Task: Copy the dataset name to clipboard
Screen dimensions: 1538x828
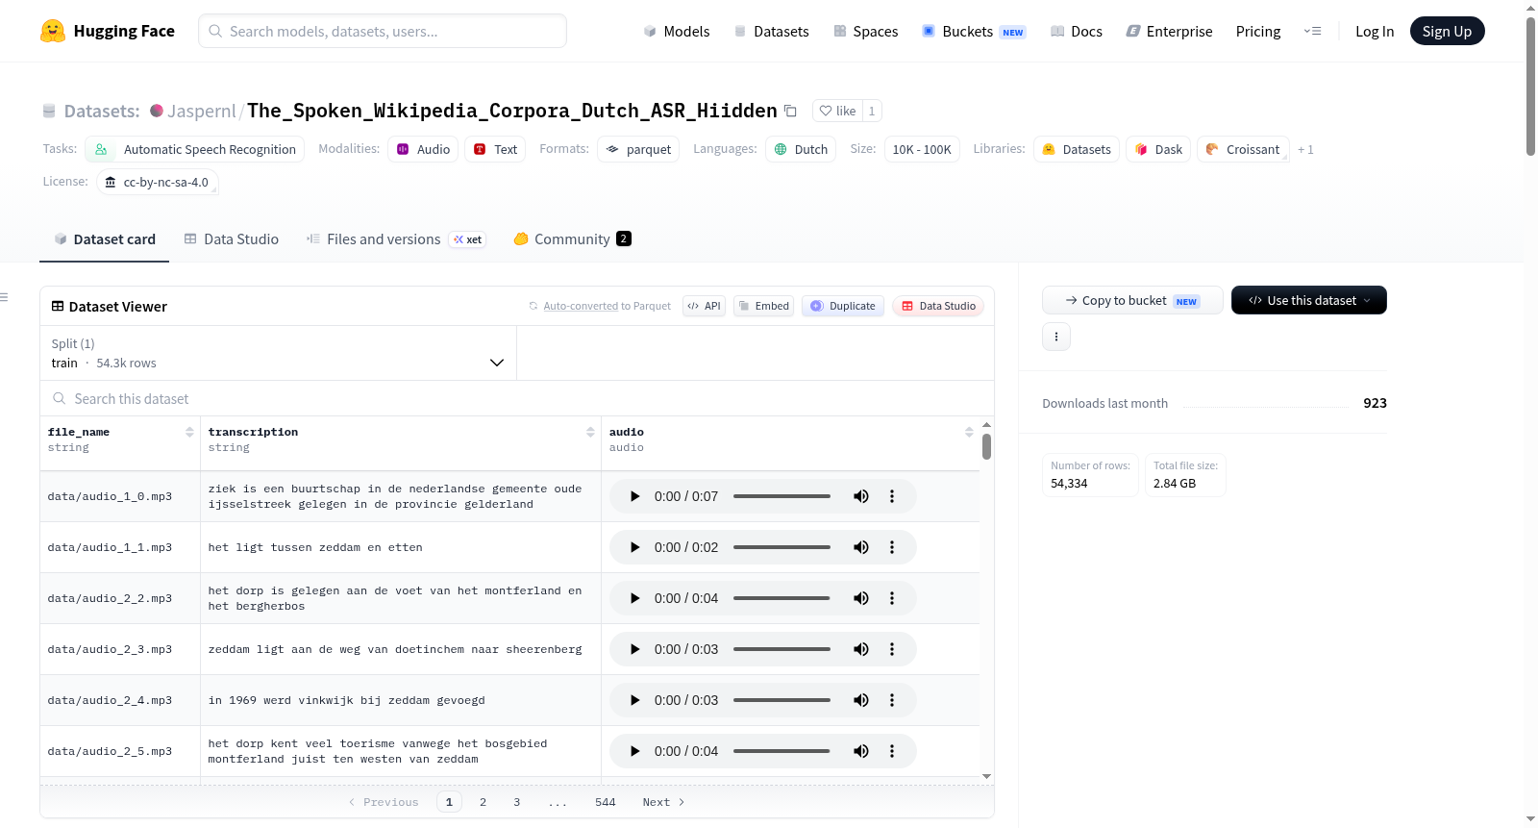Action: point(790,111)
